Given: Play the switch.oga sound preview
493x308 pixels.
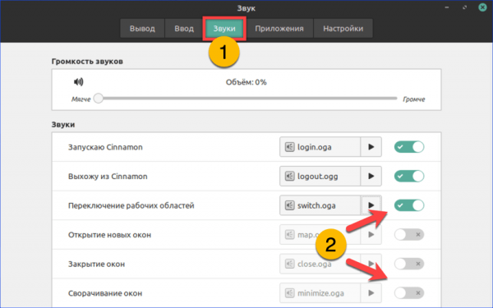Looking at the screenshot, I should 371,205.
